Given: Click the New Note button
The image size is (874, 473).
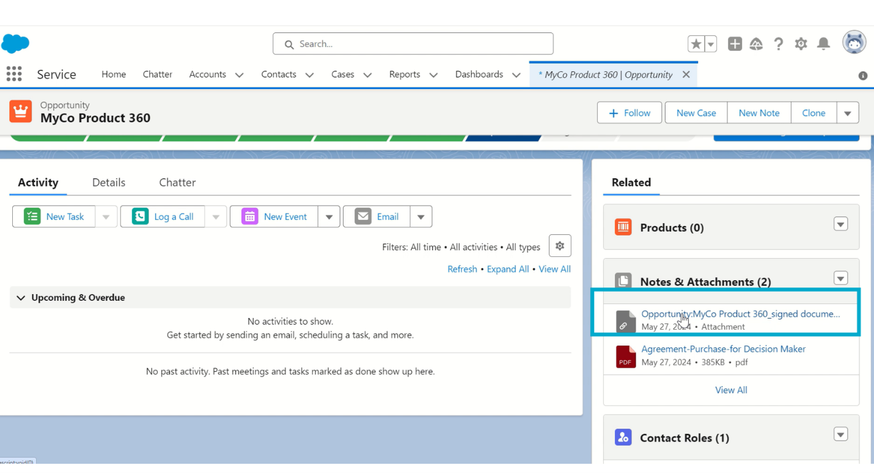Looking at the screenshot, I should [759, 113].
